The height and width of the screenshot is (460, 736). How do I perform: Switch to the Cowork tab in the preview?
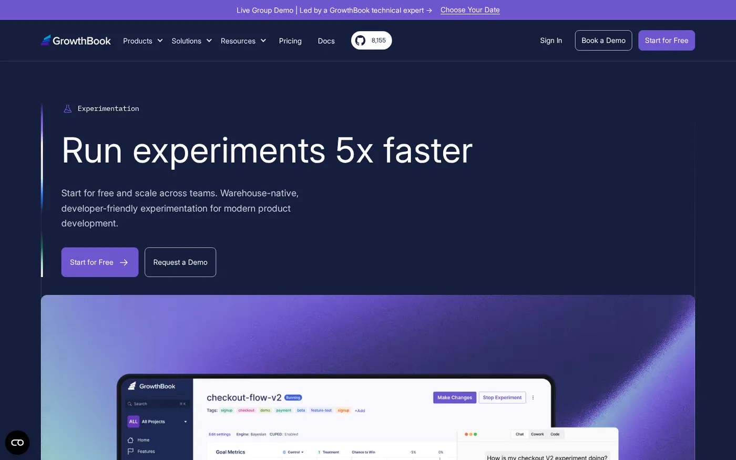pyautogui.click(x=537, y=434)
